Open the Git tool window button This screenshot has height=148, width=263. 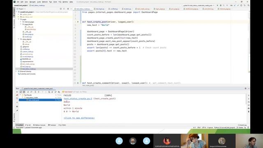coord(28,125)
